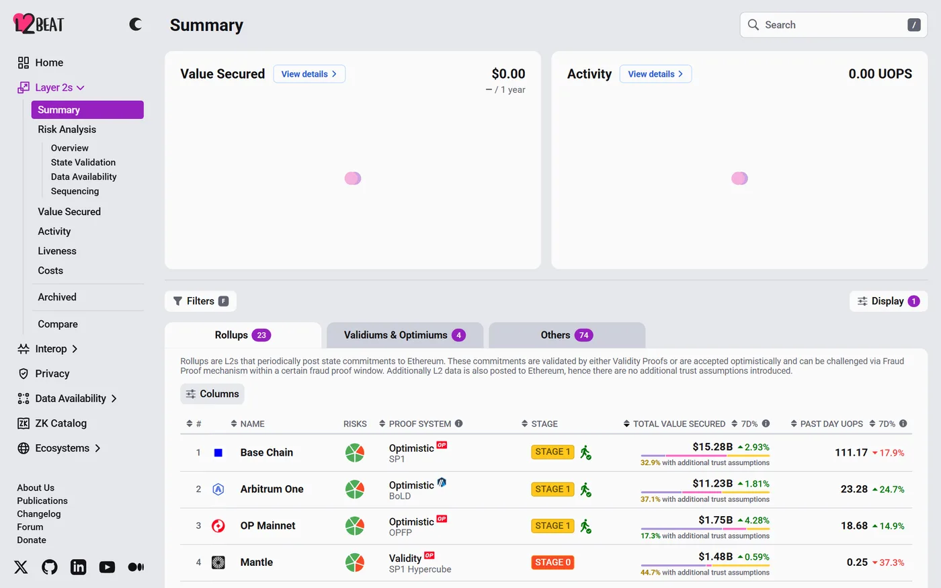Open the X (Twitter) social icon
Screen dimensions: 941x588
coord(21,567)
